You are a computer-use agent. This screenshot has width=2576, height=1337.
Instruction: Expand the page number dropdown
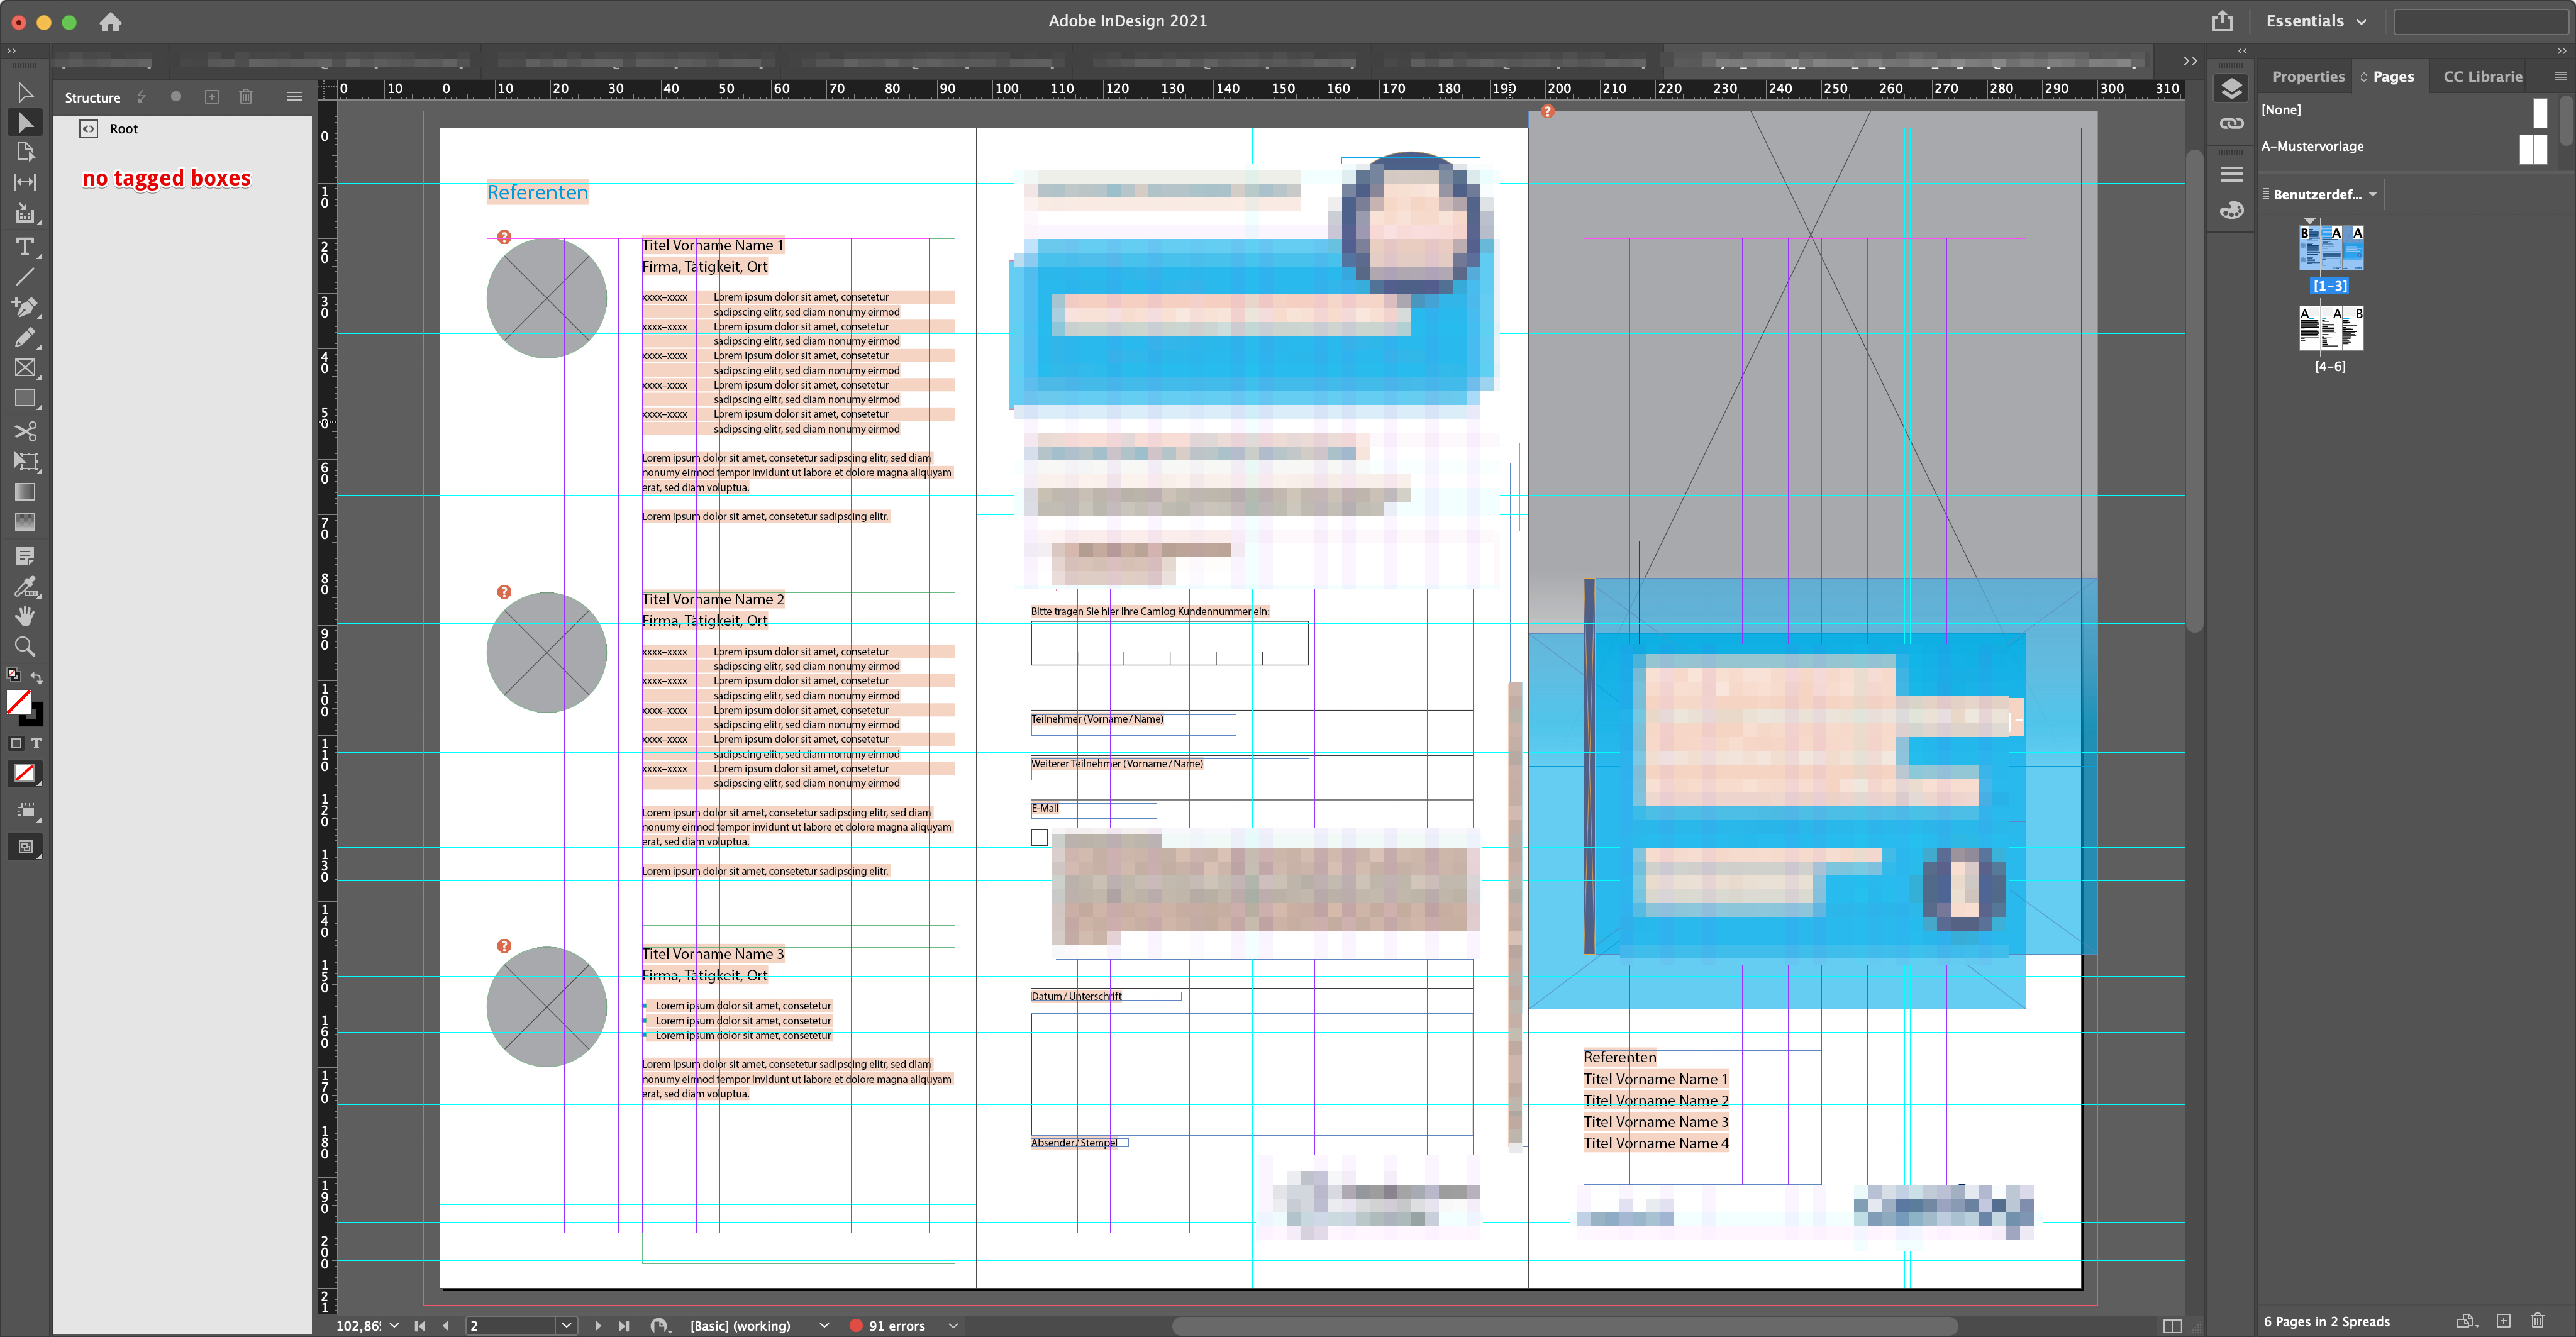[x=567, y=1325]
